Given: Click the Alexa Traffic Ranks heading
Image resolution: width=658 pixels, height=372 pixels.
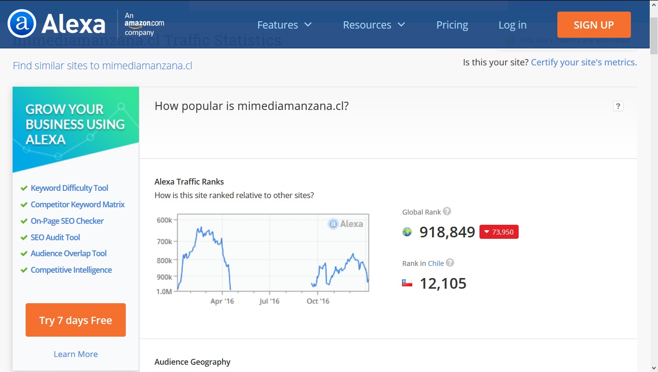Looking at the screenshot, I should (x=189, y=182).
